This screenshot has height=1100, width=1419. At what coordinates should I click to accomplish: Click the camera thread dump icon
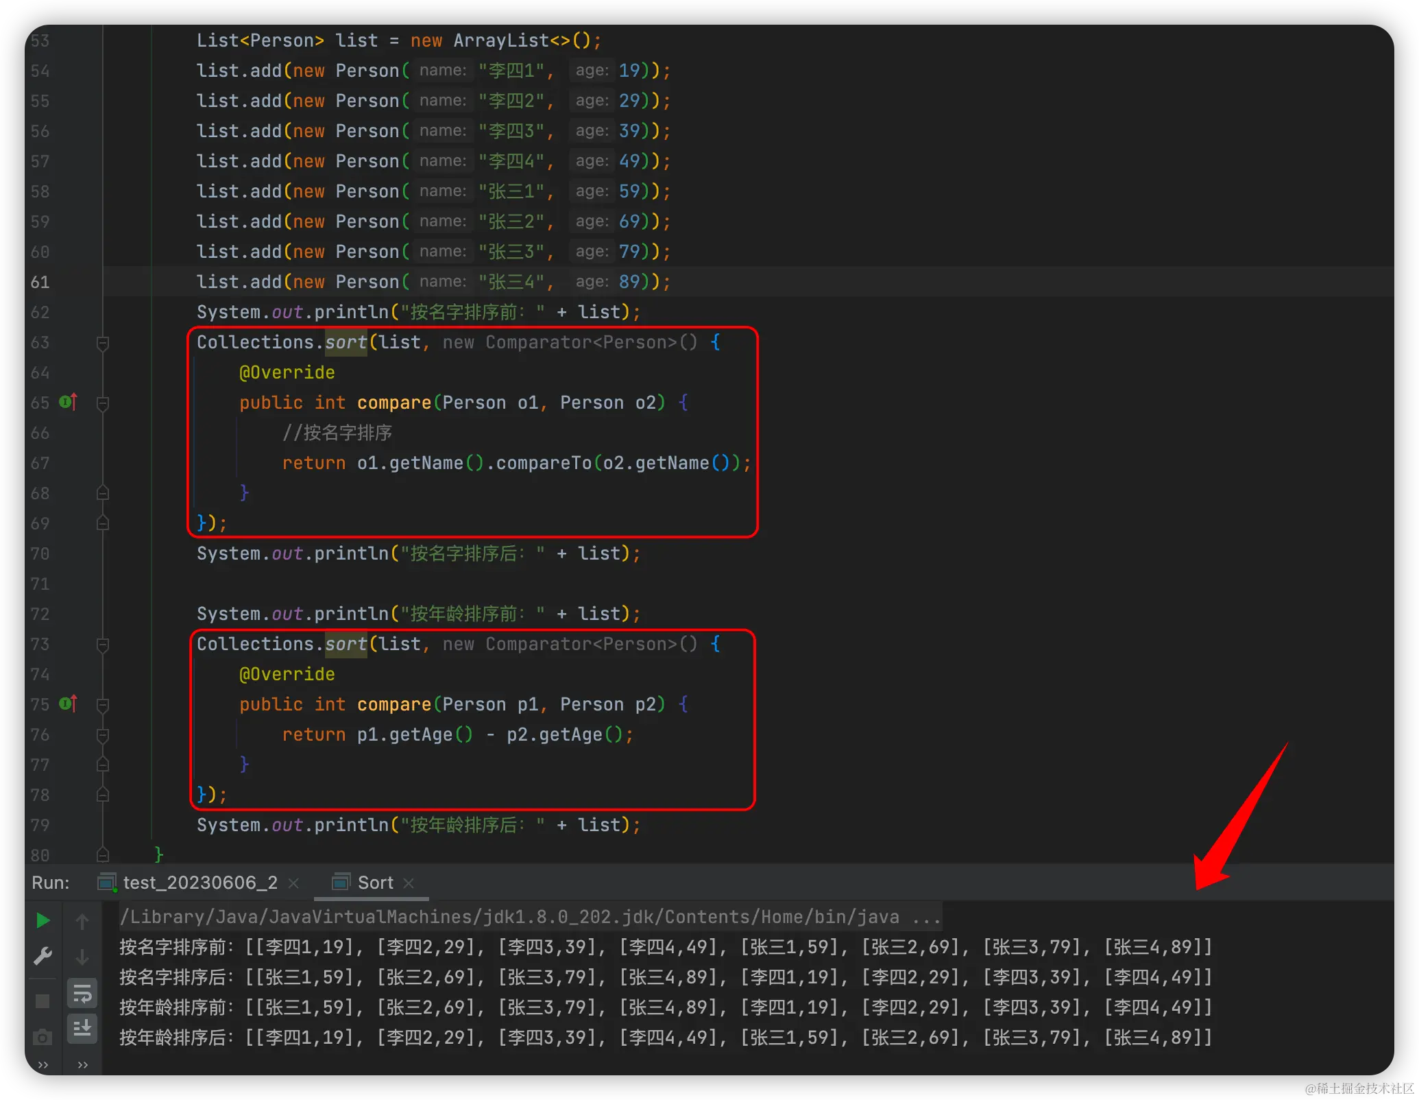click(43, 1037)
